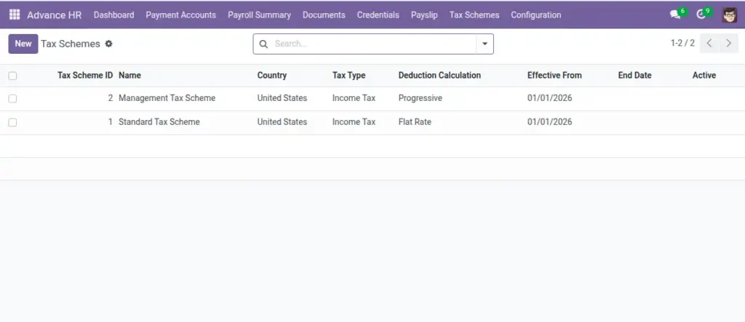Open the Configuration menu
Image resolution: width=745 pixels, height=322 pixels.
(535, 15)
